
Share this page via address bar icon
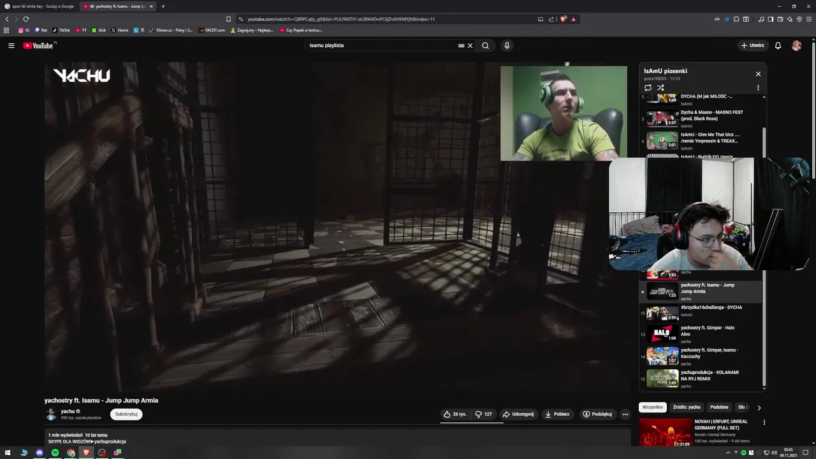coord(551,19)
